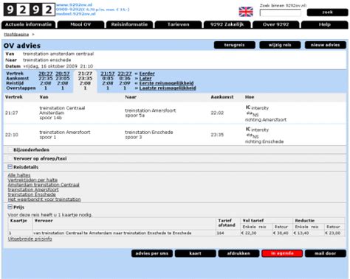
Task: Open the Over 9292 menu
Action: [276, 24]
